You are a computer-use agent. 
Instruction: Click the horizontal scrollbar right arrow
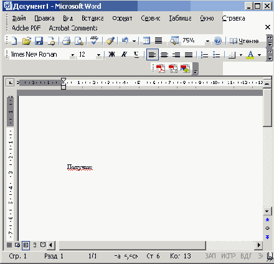pyautogui.click(x=259, y=245)
